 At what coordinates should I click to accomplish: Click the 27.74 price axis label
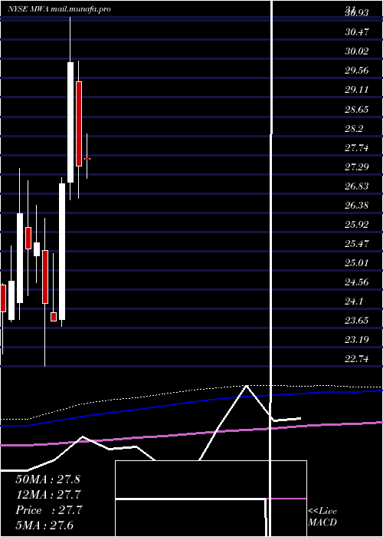point(357,148)
